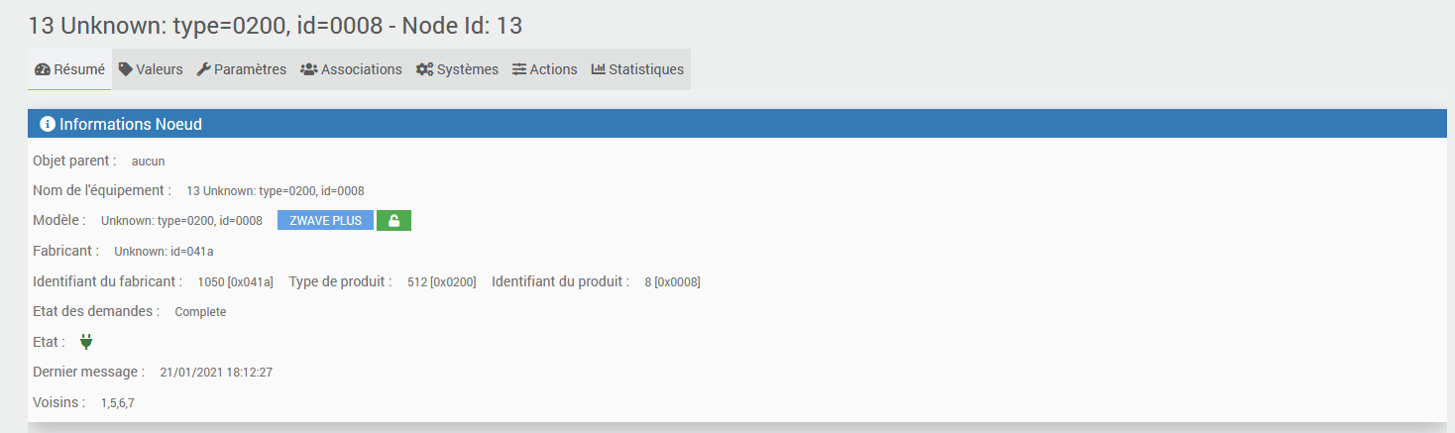Screen dimensions: 1455x433
Task: View the Statistiques tab
Action: pos(637,69)
